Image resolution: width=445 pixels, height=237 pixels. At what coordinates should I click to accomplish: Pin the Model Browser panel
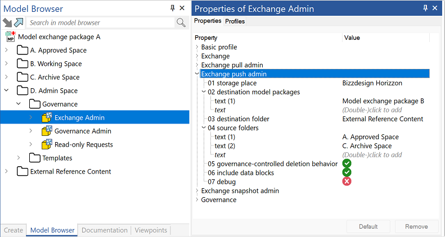[x=173, y=8]
